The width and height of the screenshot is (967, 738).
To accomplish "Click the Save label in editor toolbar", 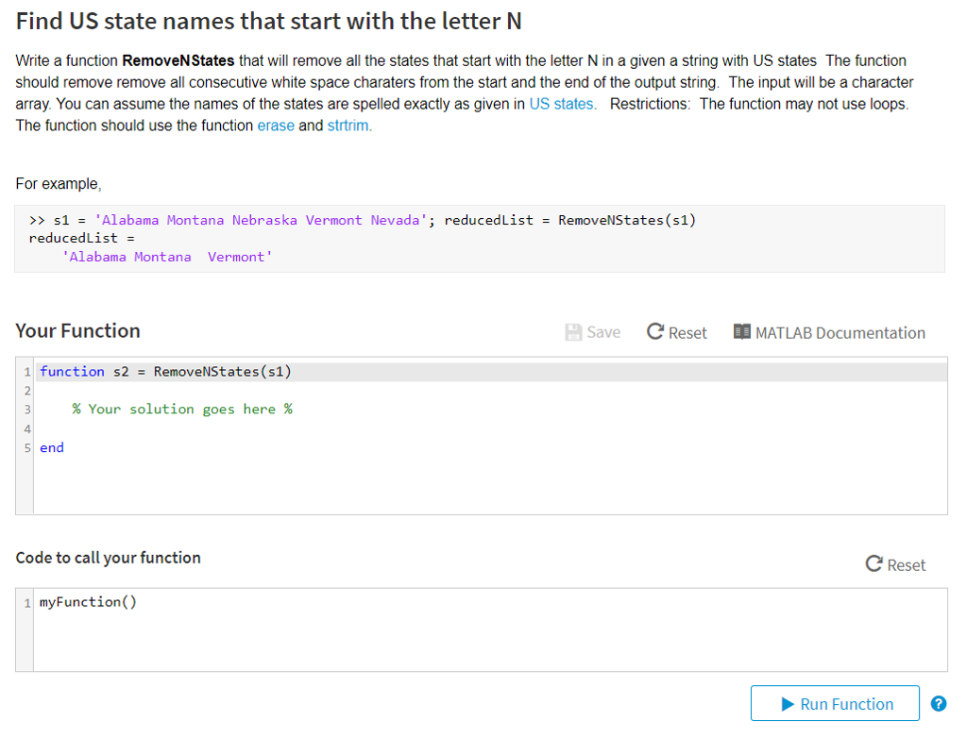I will (603, 332).
